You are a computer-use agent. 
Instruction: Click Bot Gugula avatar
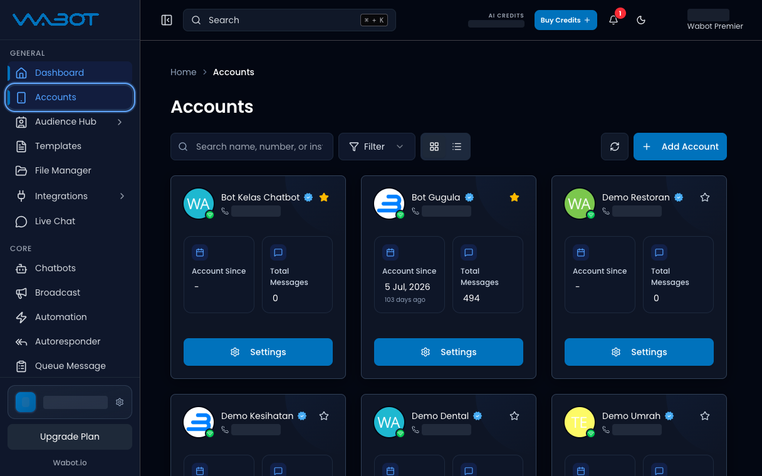[x=389, y=204]
